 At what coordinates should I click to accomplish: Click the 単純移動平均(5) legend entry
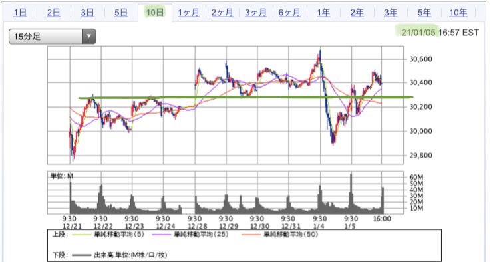(108, 235)
